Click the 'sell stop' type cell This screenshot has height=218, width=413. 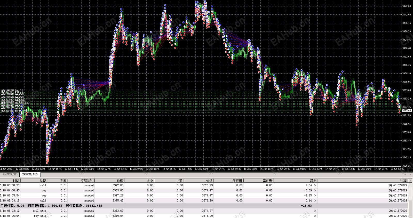(39, 211)
